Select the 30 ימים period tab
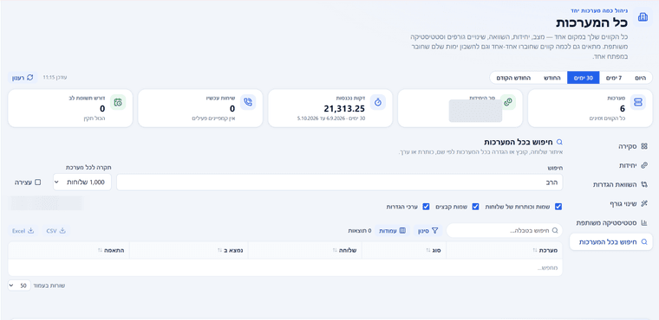The width and height of the screenshot is (659, 320). 584,78
